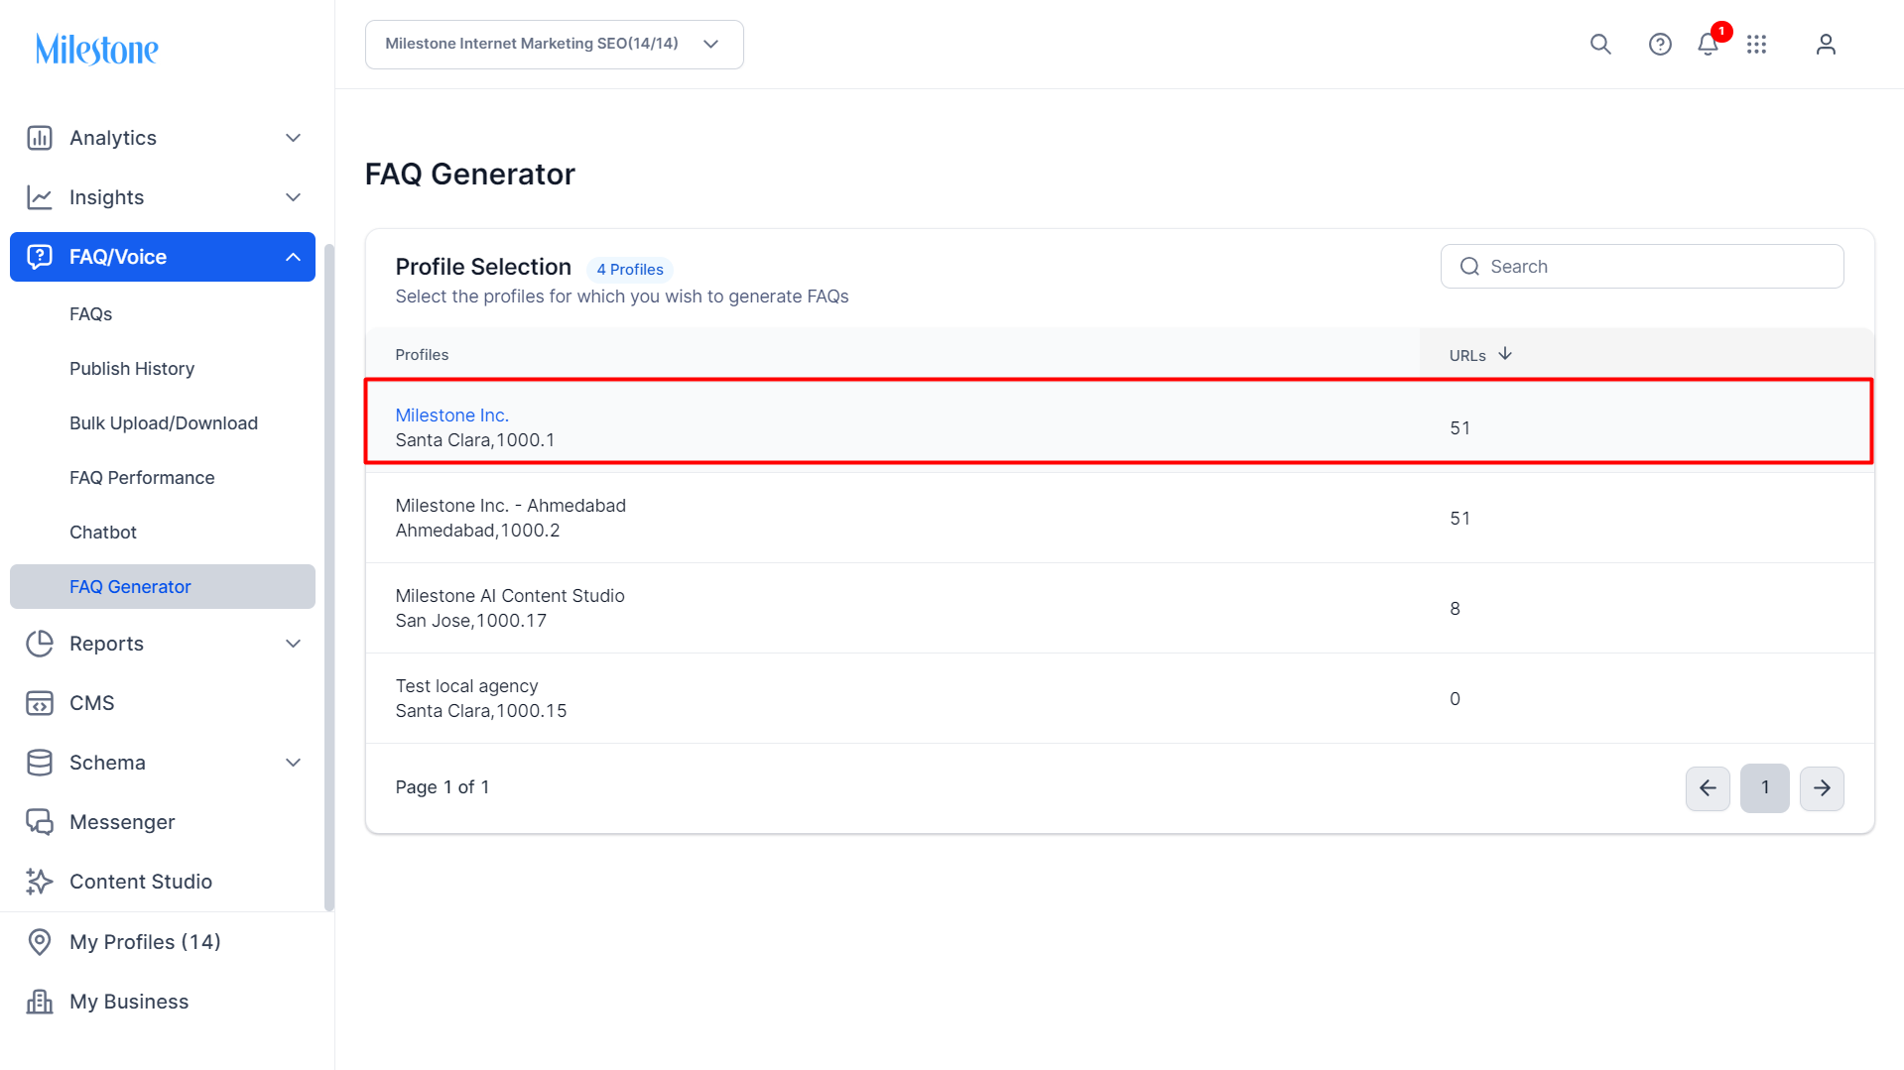Click the My Profiles location pin icon

click(x=40, y=942)
